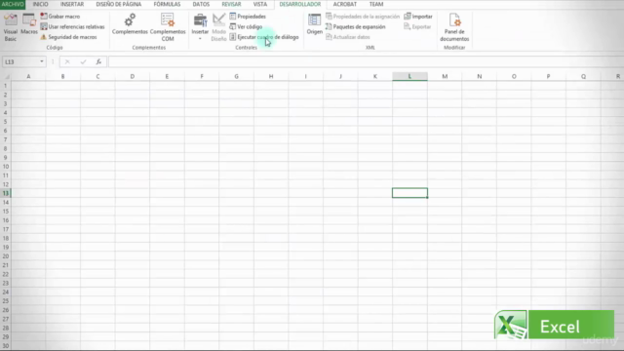Open the Visual Basic editor
Screen dimensions: 624x351
pyautogui.click(x=11, y=27)
